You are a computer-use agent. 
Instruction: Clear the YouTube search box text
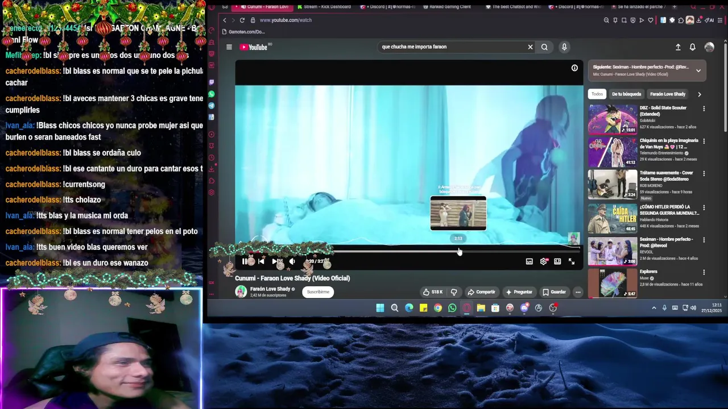530,47
